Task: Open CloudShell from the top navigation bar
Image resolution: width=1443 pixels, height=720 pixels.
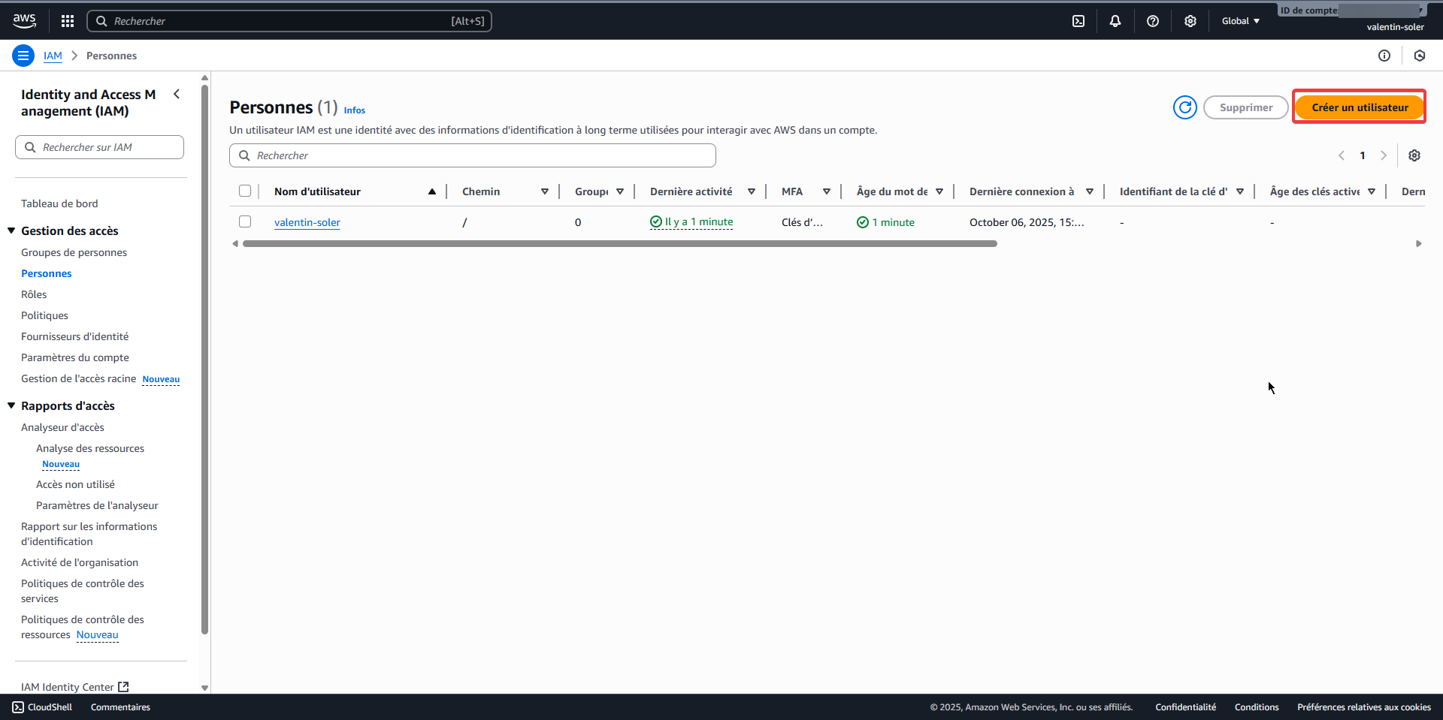Action: [x=1078, y=20]
